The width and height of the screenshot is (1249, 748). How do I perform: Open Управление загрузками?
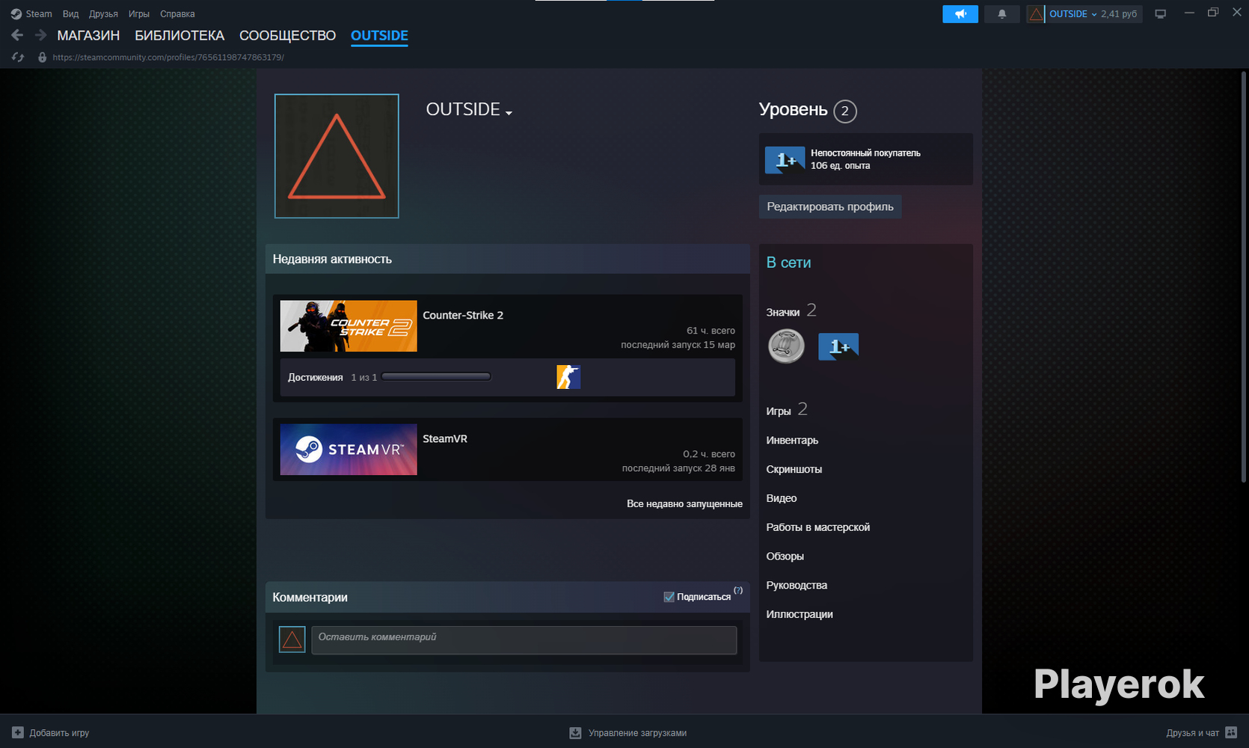pos(637,733)
